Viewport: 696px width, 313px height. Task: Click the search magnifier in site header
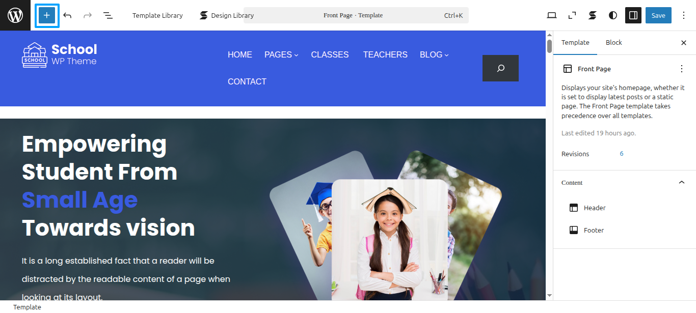[500, 68]
